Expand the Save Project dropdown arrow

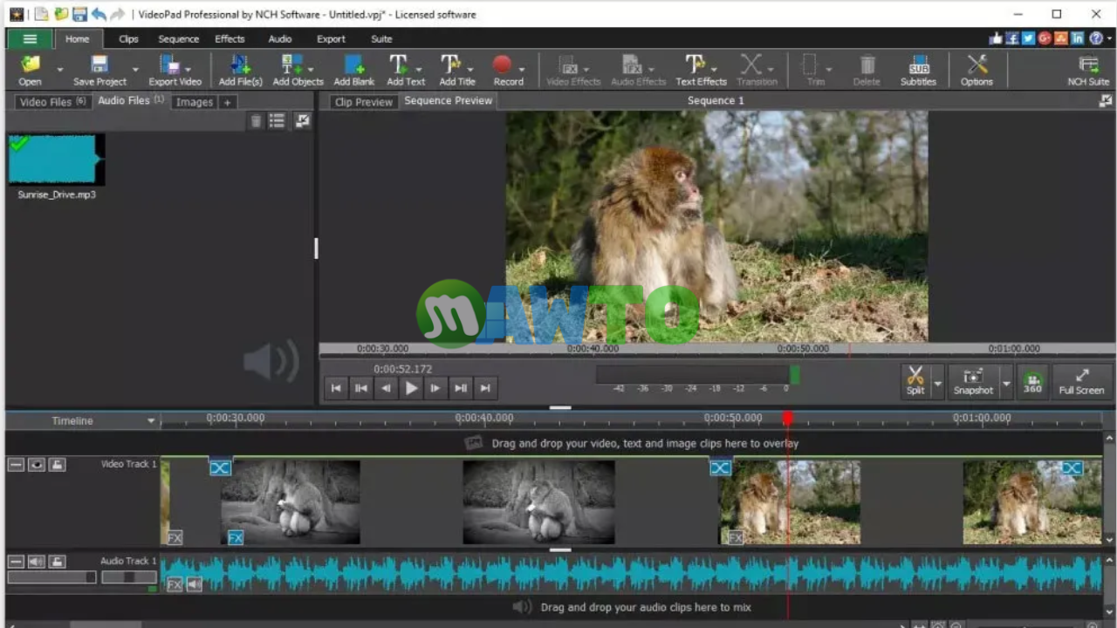click(x=135, y=70)
